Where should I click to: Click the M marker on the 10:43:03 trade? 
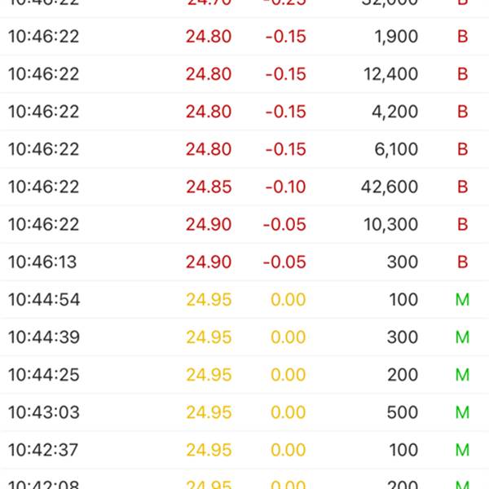(x=462, y=412)
